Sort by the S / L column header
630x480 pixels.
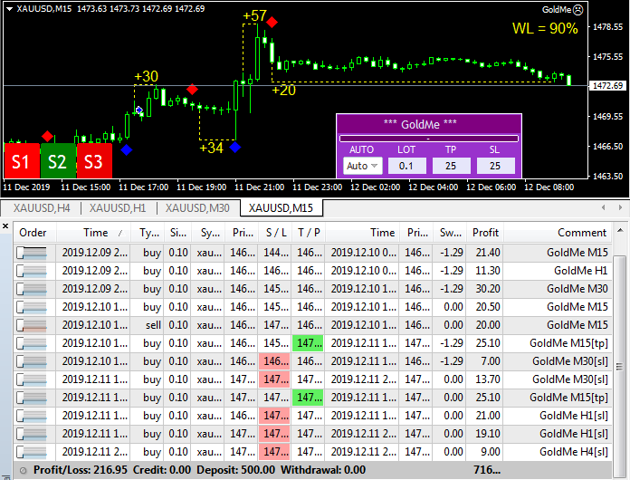[276, 233]
